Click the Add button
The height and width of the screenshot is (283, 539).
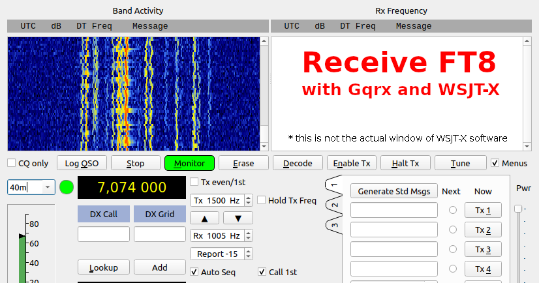click(160, 267)
